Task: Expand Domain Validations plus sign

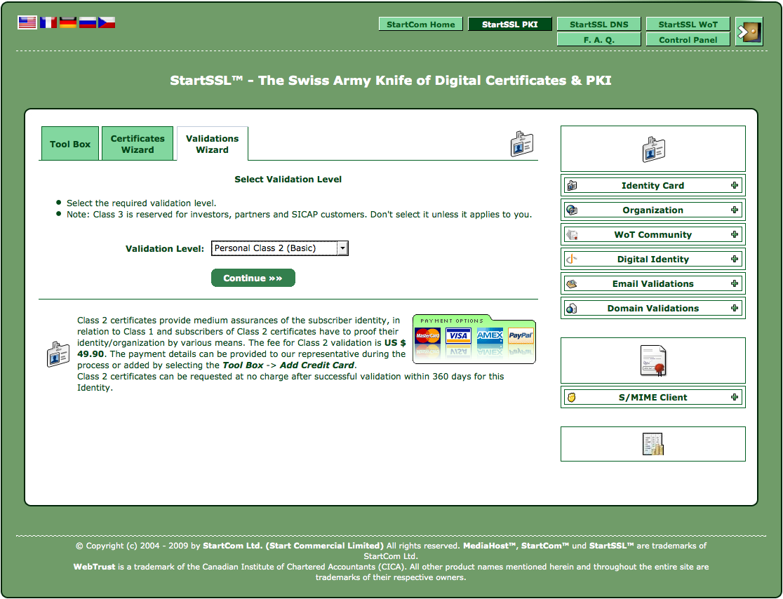Action: (734, 308)
